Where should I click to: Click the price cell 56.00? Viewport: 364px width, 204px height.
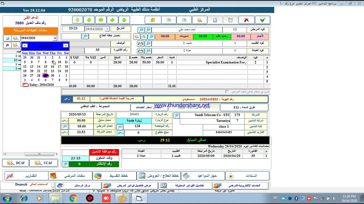coord(160,62)
